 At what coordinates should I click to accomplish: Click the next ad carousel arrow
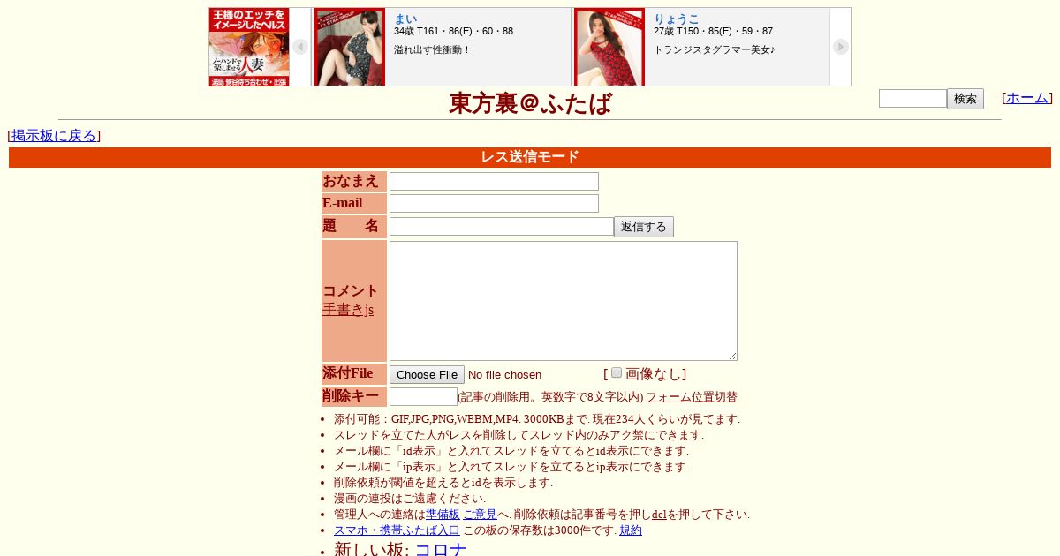pos(841,47)
